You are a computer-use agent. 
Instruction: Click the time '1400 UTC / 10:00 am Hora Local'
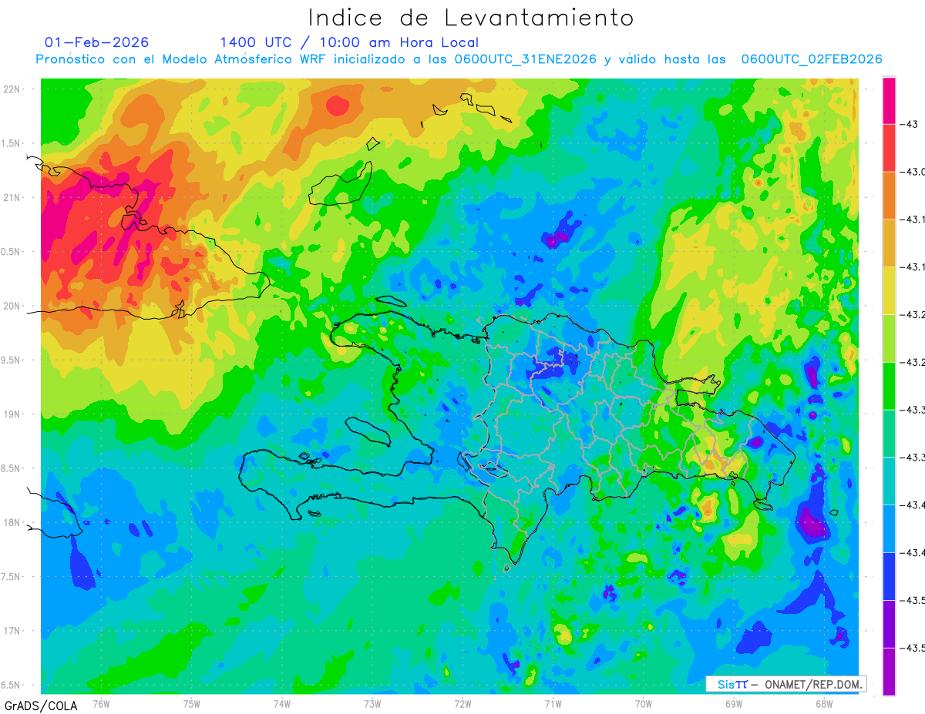pos(349,42)
